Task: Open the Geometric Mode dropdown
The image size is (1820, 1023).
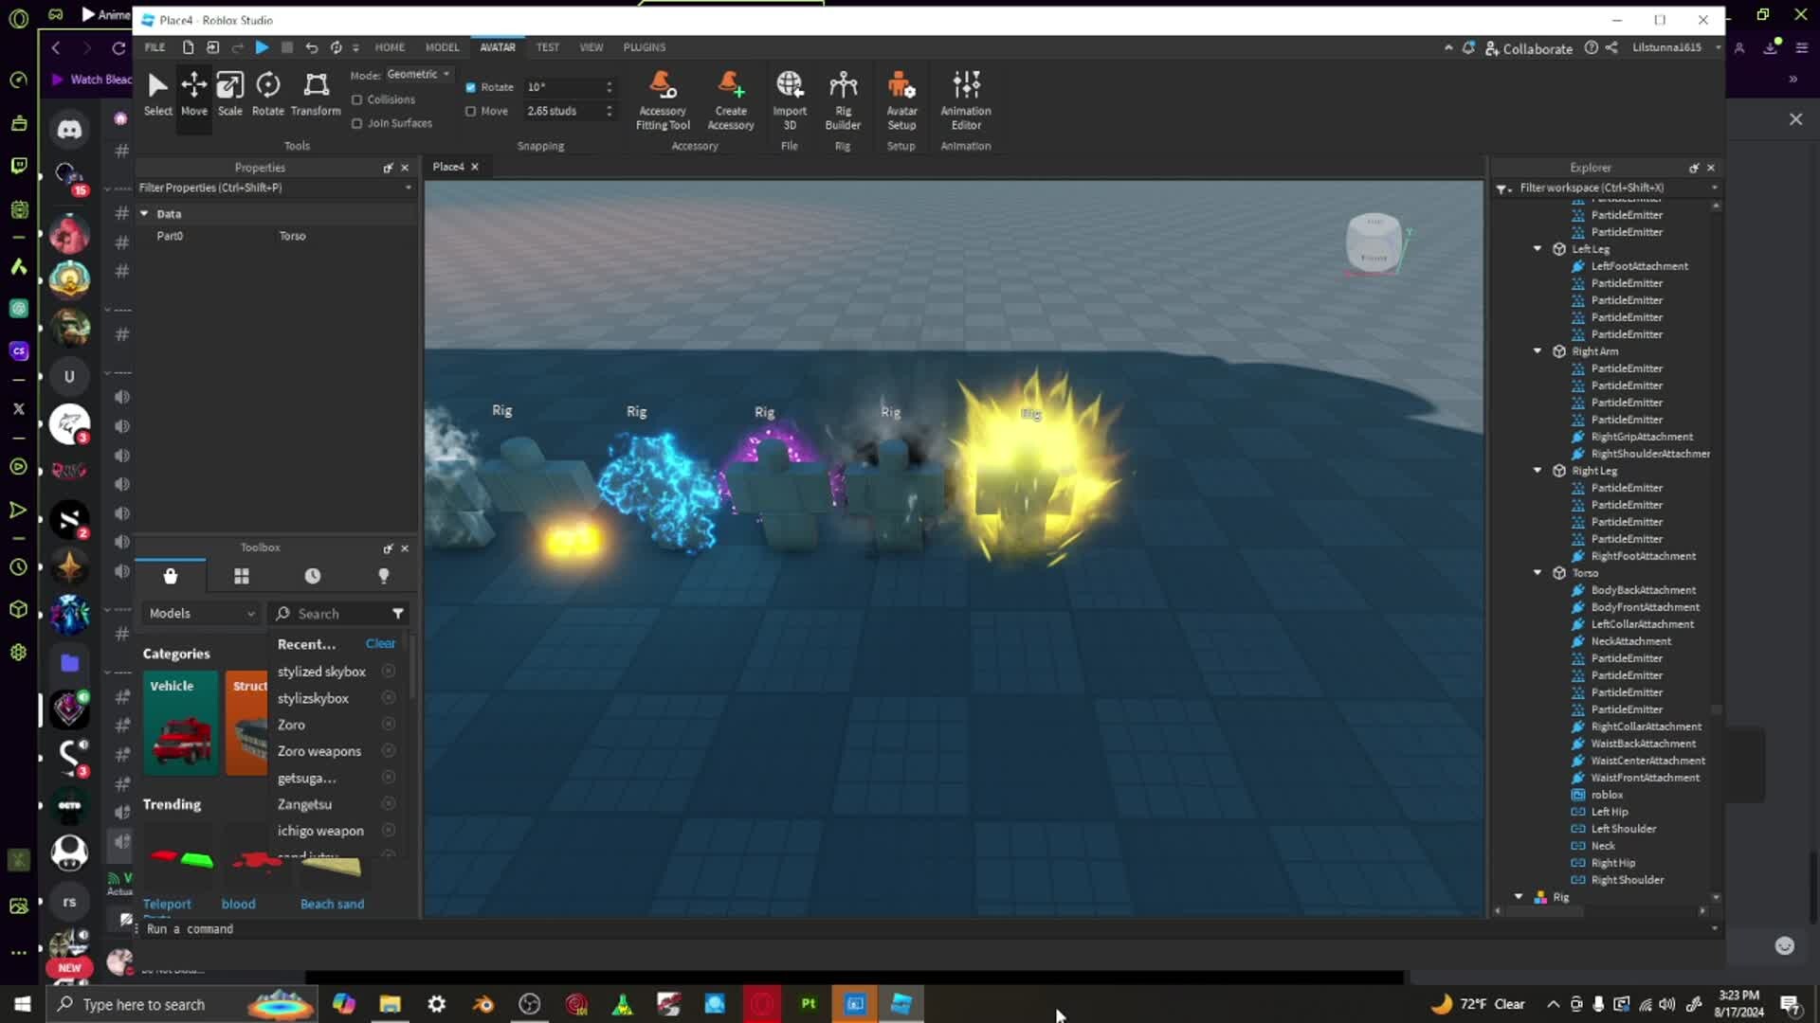Action: (418, 74)
